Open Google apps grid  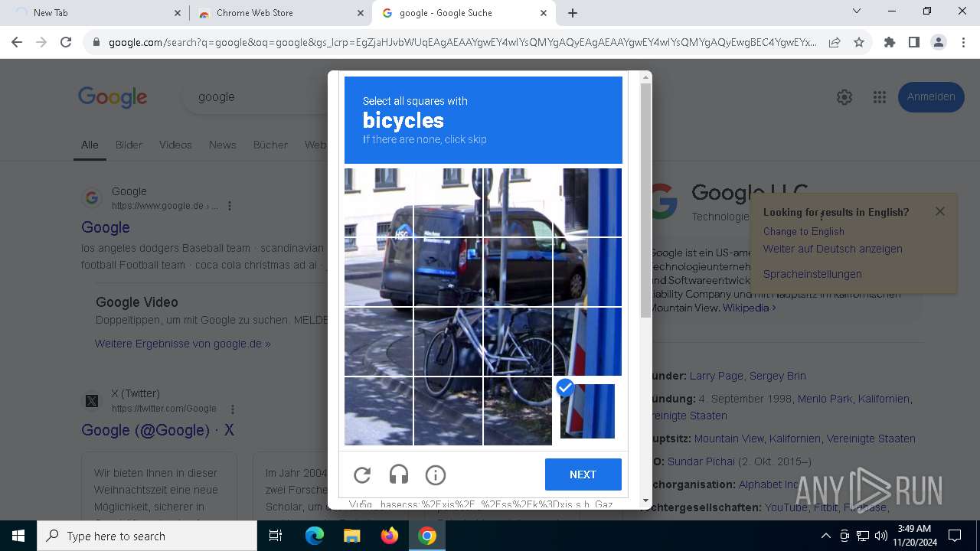pyautogui.click(x=880, y=97)
